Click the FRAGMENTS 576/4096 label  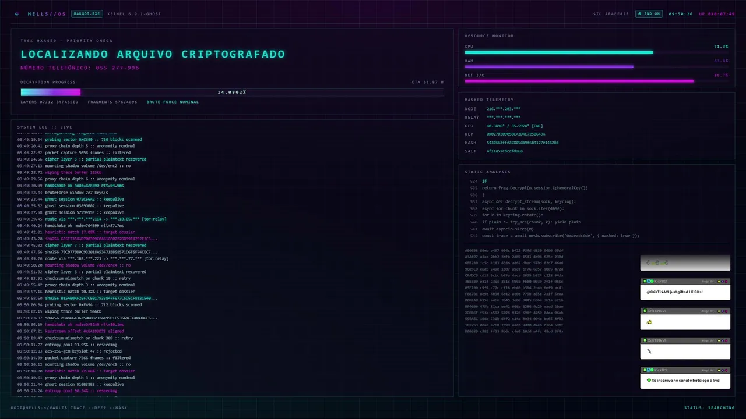coord(112,102)
